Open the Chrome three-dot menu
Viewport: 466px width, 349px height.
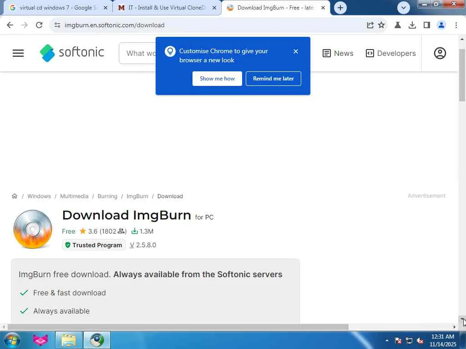tap(456, 25)
